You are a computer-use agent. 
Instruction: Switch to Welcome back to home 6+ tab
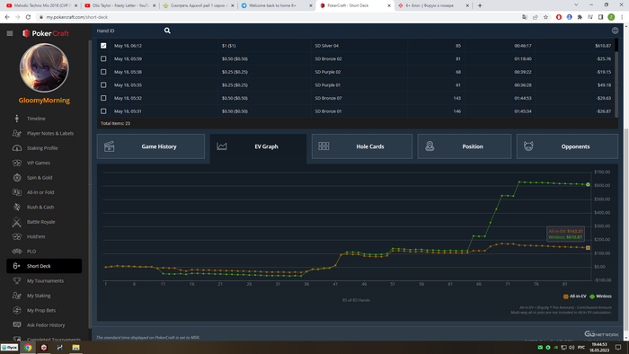pos(276,5)
